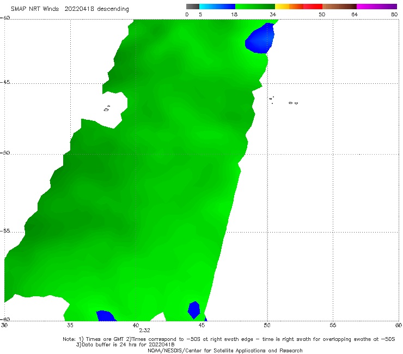Click the blue low-wind patch near top right swath edge
Image resolution: width=403 pixels, height=354 pixels.
[x=260, y=39]
